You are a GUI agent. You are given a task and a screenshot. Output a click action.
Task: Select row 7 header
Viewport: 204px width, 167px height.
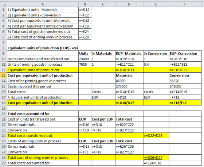click(4, 42)
